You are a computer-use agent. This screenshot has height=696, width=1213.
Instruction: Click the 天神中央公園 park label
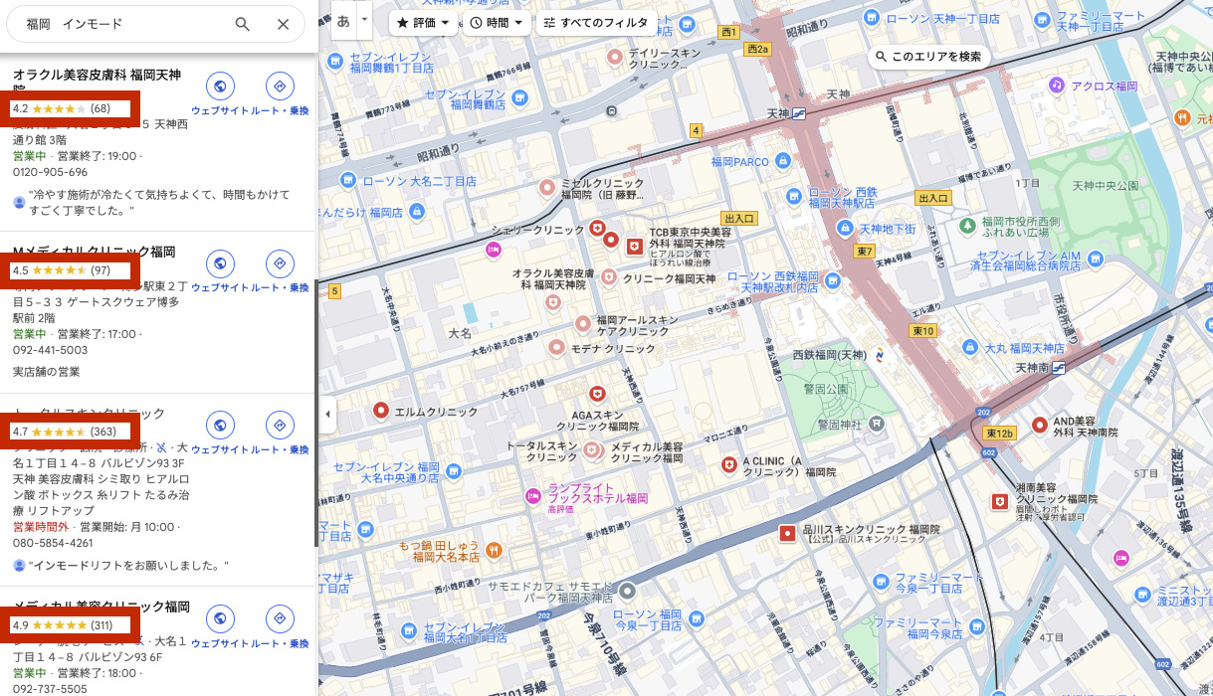pyautogui.click(x=1105, y=186)
